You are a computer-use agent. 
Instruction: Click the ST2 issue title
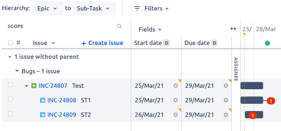[86, 115]
